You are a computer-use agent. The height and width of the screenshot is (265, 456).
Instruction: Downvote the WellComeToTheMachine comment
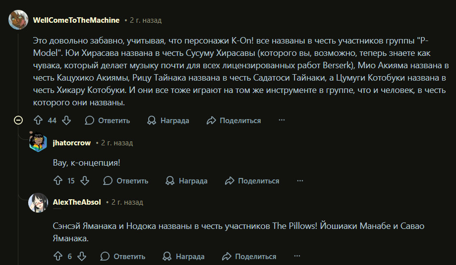[67, 121]
